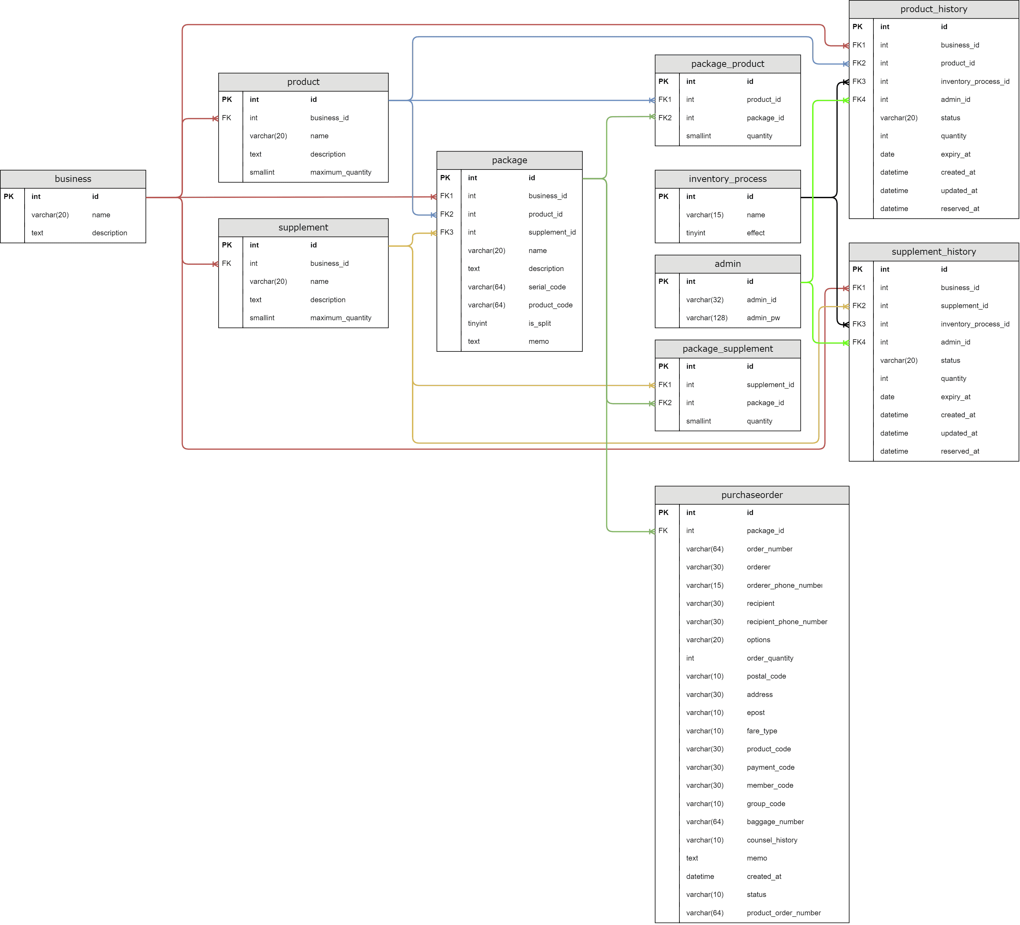Select the product table title
This screenshot has height=925, width=1020.
point(303,82)
